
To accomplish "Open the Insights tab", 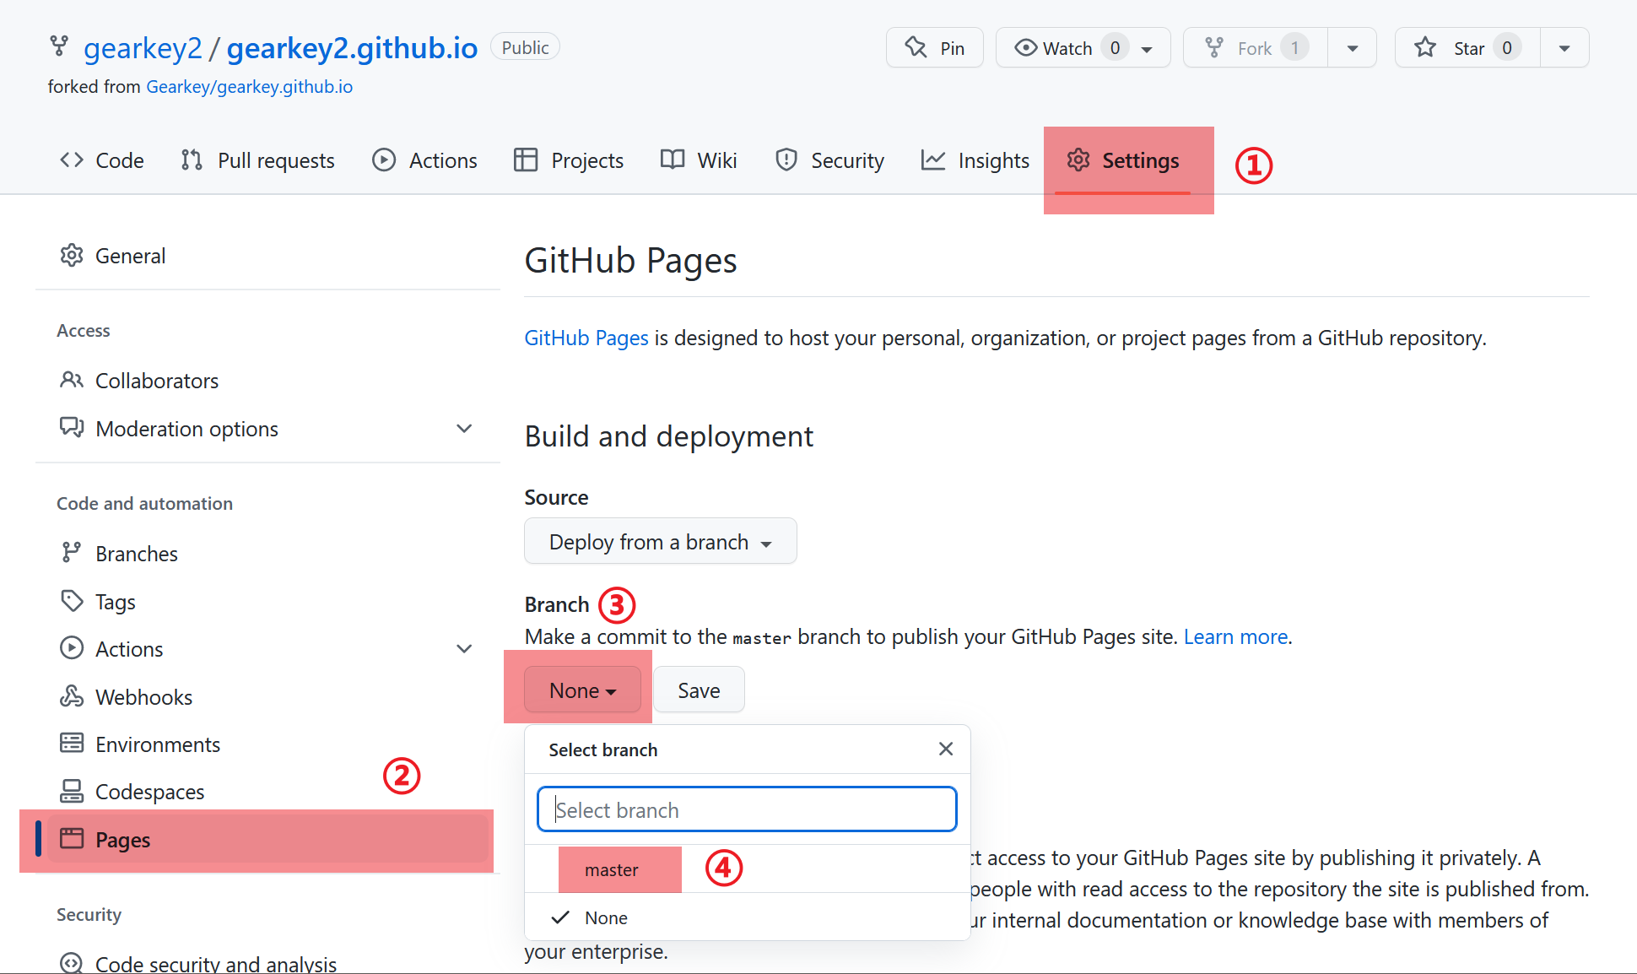I will 975,160.
